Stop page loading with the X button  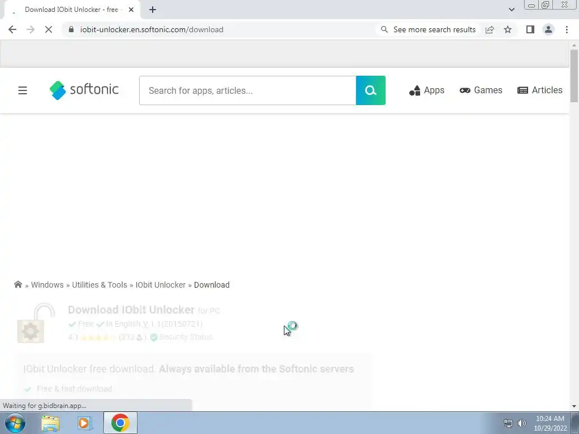pyautogui.click(x=49, y=29)
